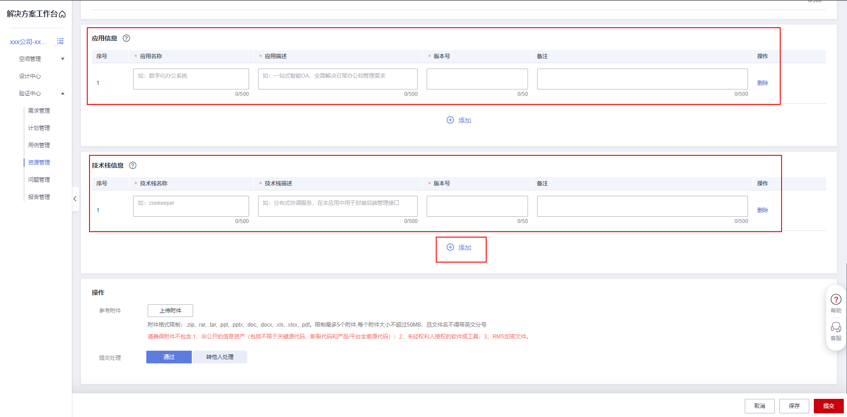This screenshot has height=417, width=847.
Task: Click the help icon beside 技术栈信息
Action: pyautogui.click(x=133, y=165)
